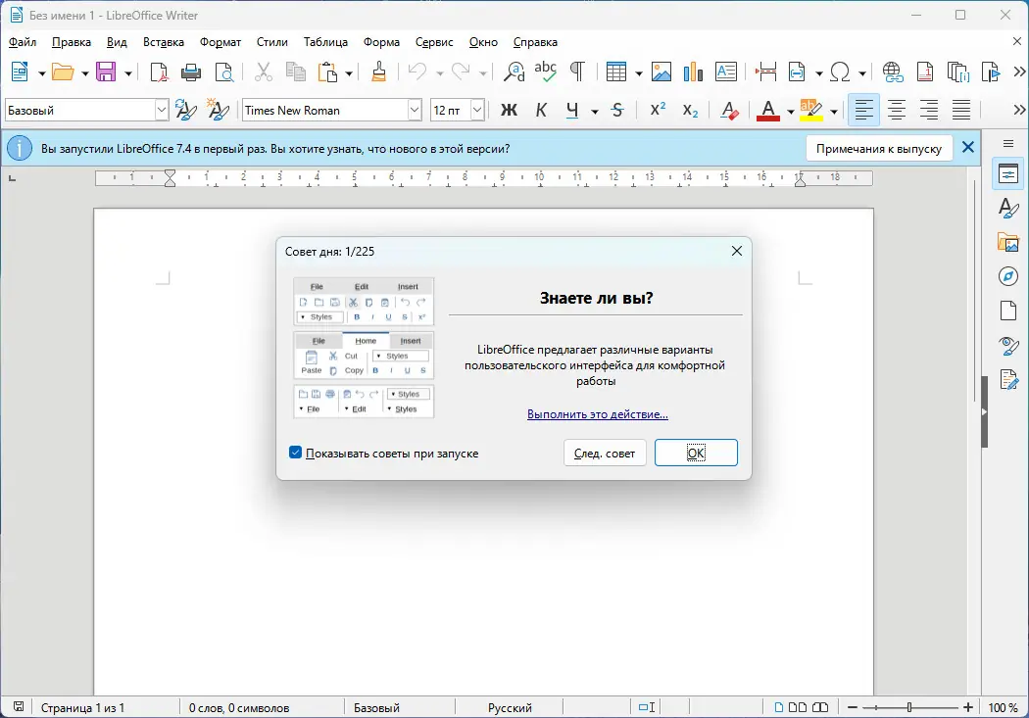The height and width of the screenshot is (718, 1029).
Task: Open paste options dropdown arrow
Action: [x=349, y=72]
